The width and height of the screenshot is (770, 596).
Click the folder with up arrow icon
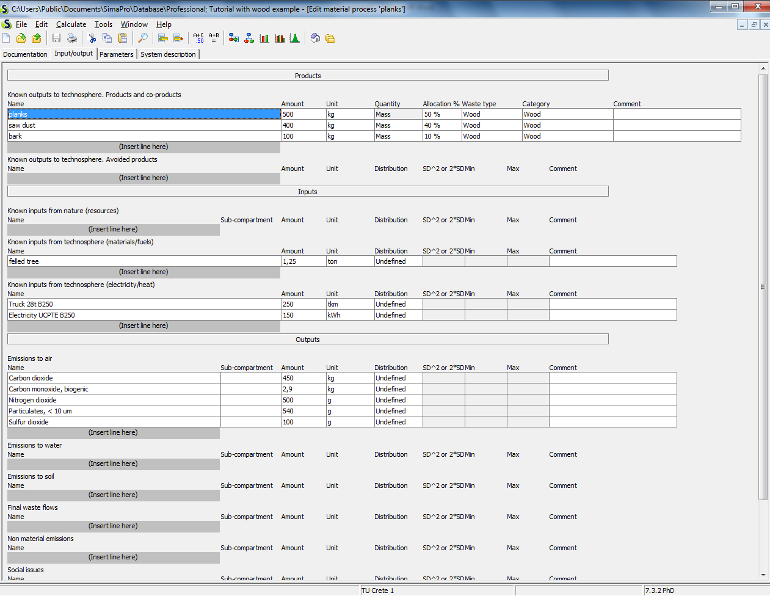(37, 38)
